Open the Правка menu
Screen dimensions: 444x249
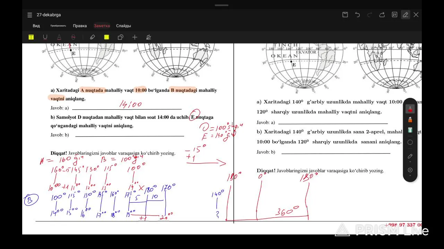coord(80,26)
